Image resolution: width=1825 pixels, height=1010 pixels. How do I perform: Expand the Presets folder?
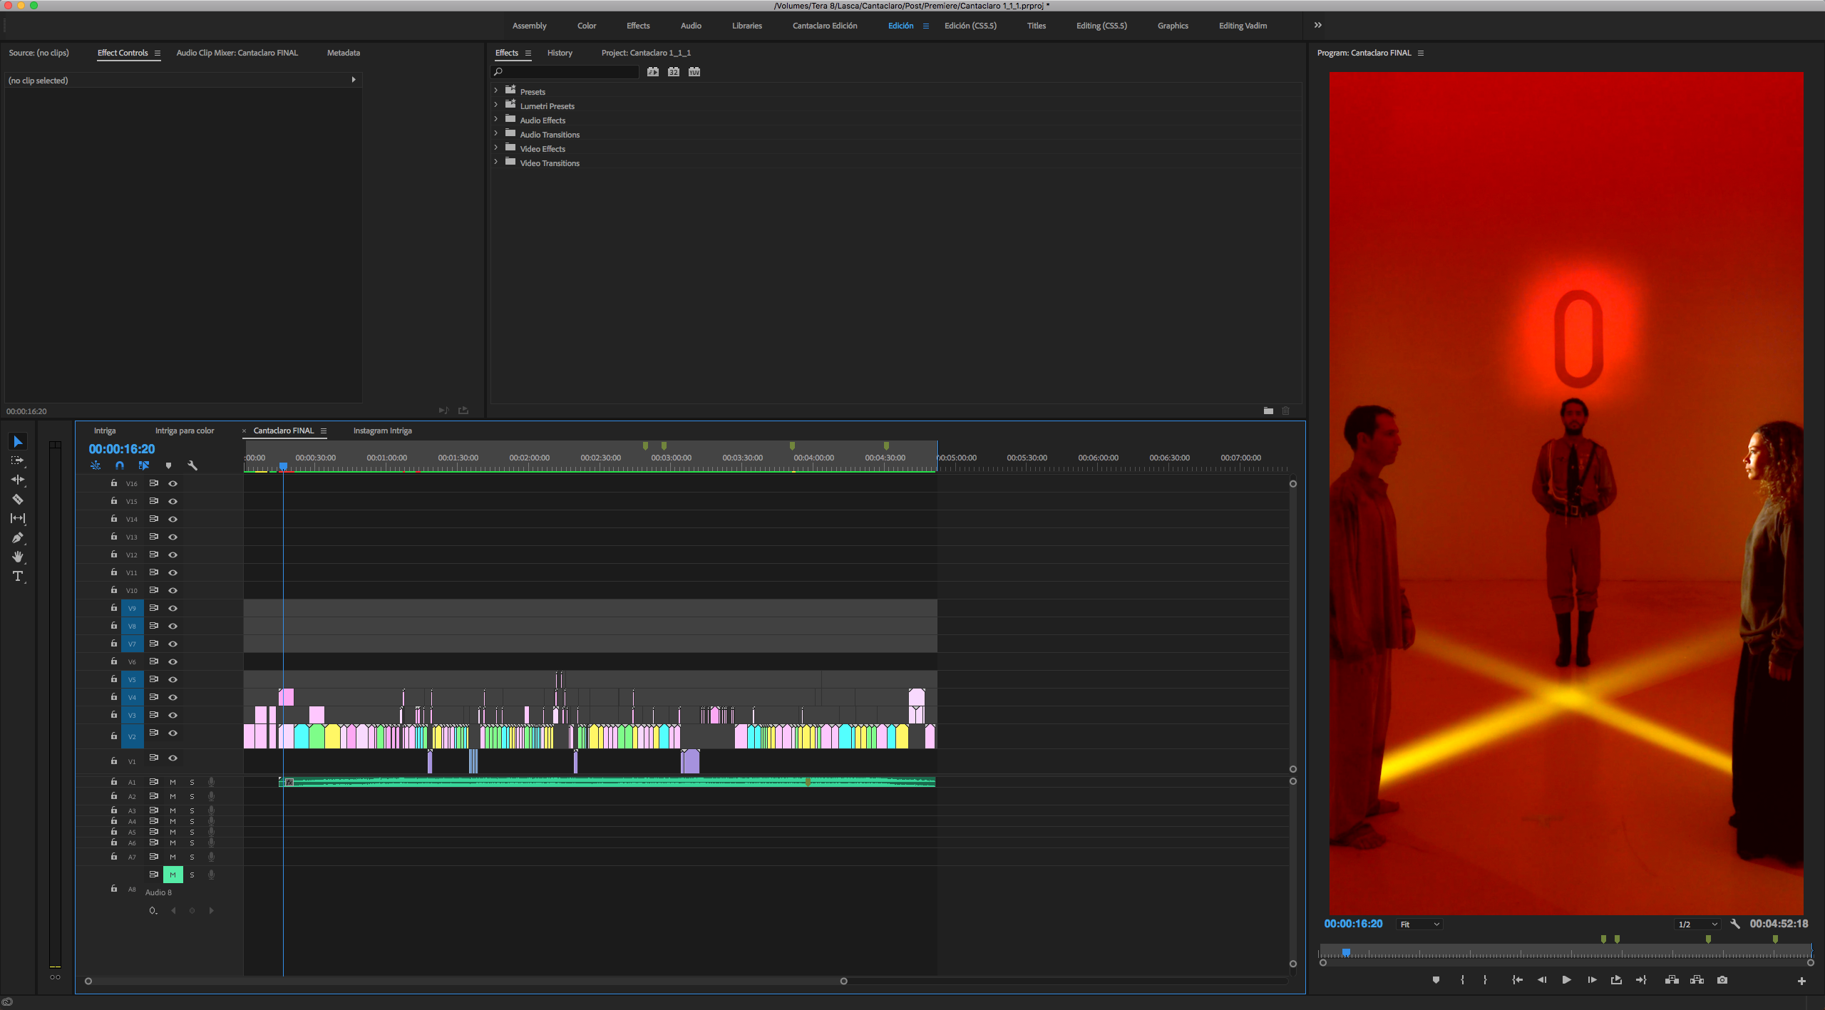pos(495,91)
